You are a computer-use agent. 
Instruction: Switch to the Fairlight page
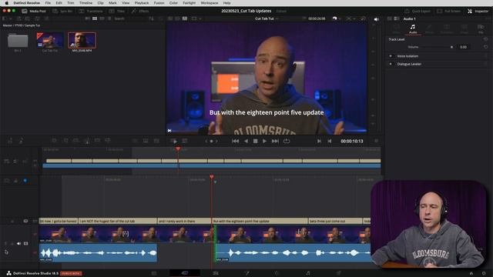coord(308,273)
